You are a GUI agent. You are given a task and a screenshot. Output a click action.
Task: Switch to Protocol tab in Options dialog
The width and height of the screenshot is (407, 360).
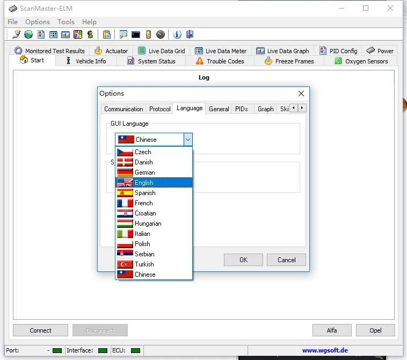click(x=159, y=109)
